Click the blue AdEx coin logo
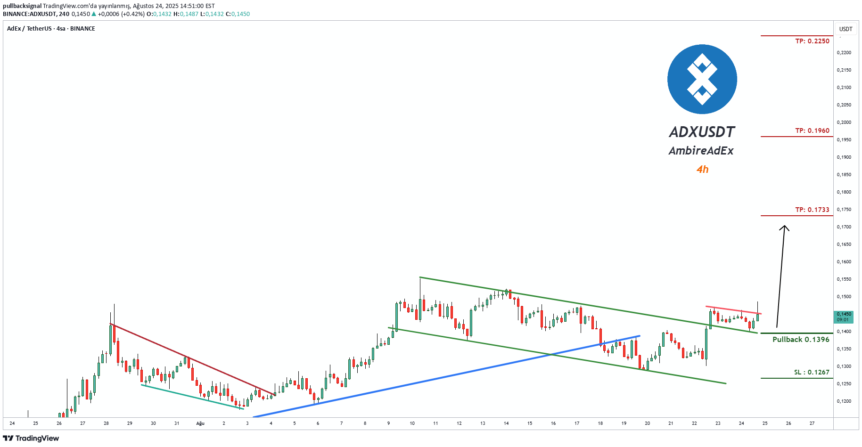This screenshot has height=447, width=862. point(702,79)
